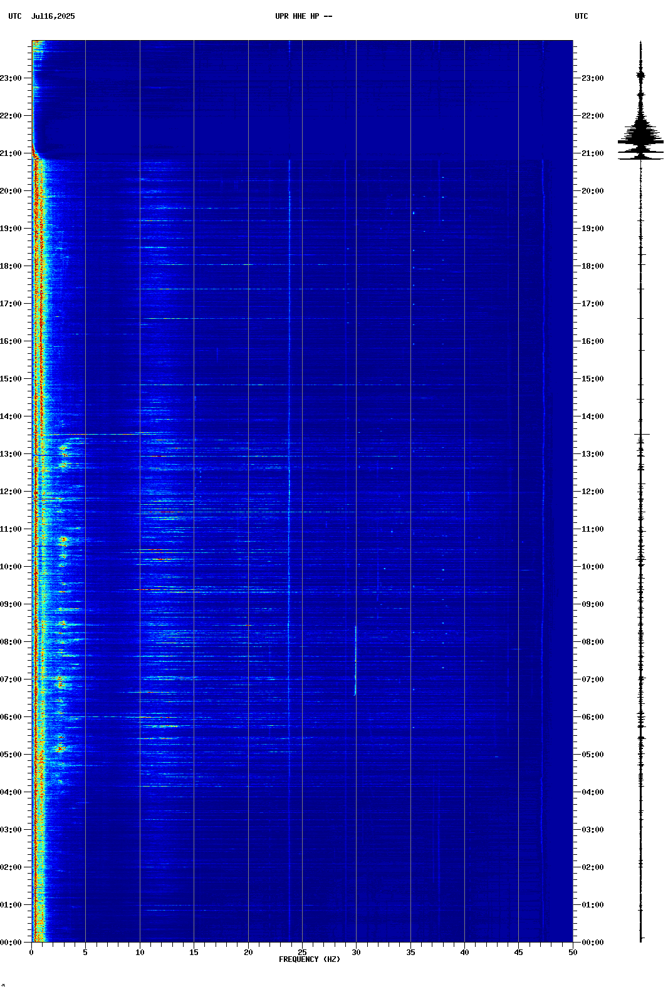The image size is (668, 992).
Task: Select 15:00 on the right time axis
Action: [x=593, y=379]
